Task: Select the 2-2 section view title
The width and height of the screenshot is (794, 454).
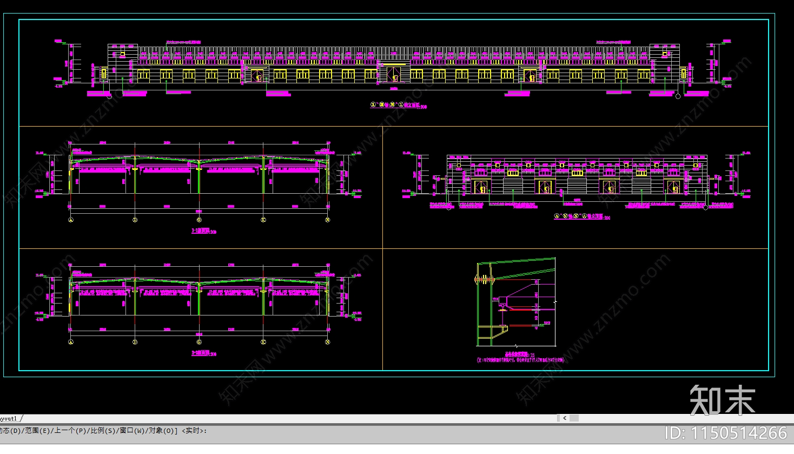Action: pyautogui.click(x=204, y=353)
